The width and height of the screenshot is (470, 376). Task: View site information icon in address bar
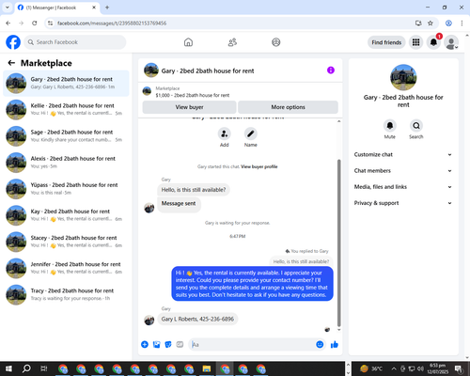coord(50,23)
